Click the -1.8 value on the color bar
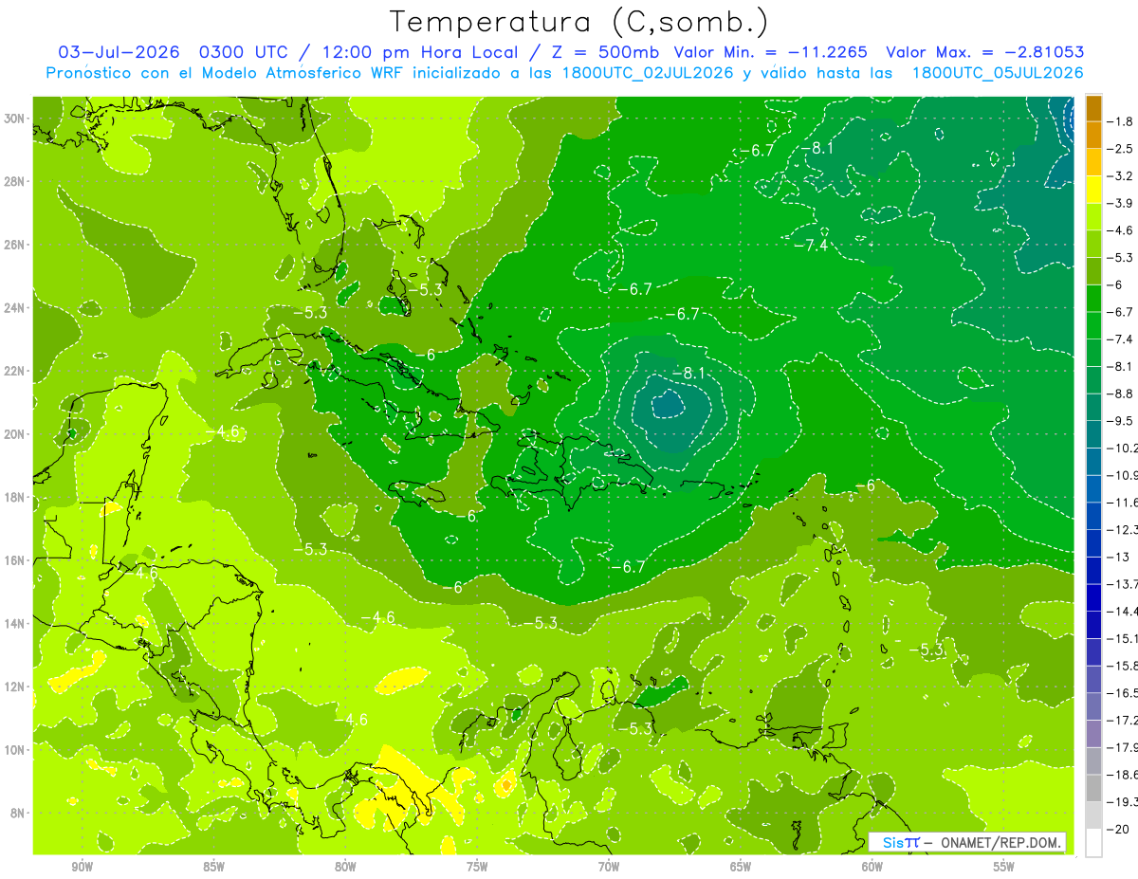 [1121, 121]
